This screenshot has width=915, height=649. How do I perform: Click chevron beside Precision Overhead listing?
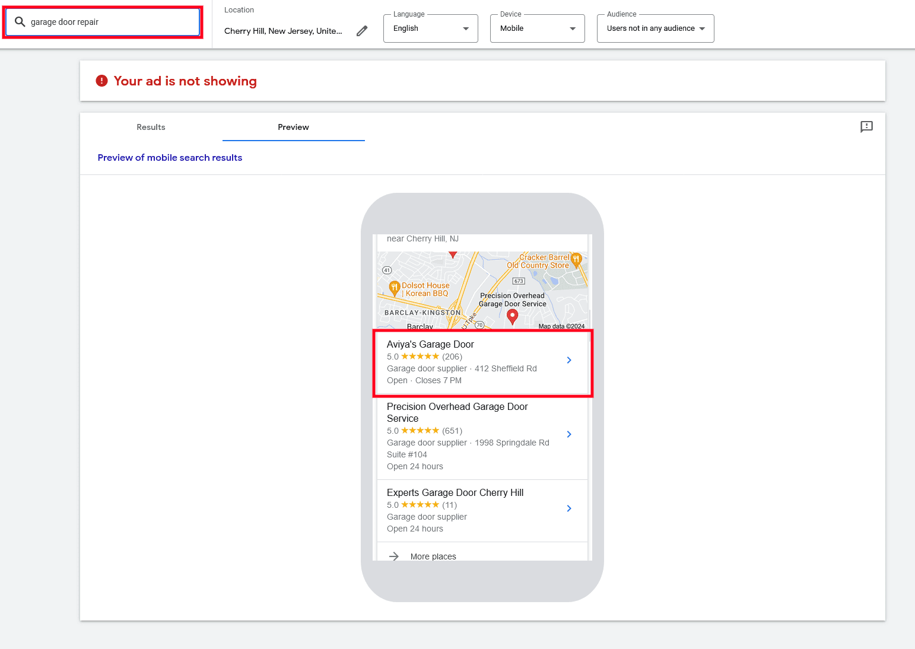(569, 434)
